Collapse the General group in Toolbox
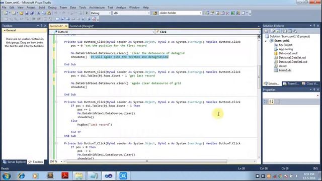This screenshot has height=181, width=322. click(5, 30)
